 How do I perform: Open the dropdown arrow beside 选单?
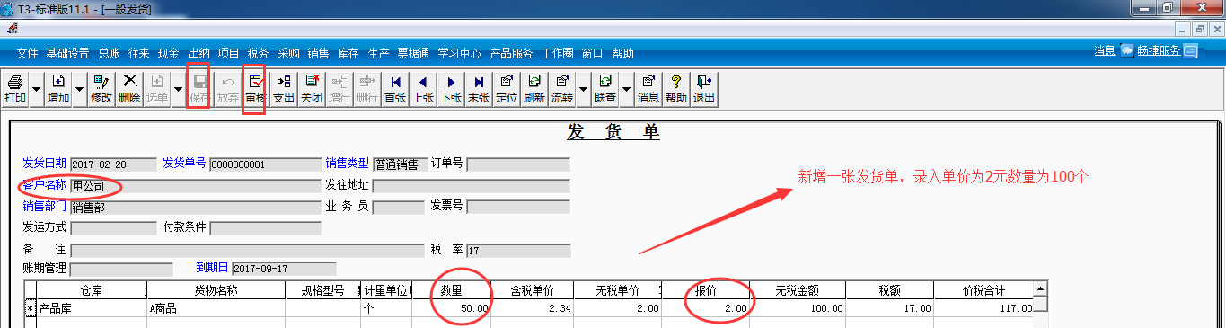[178, 88]
